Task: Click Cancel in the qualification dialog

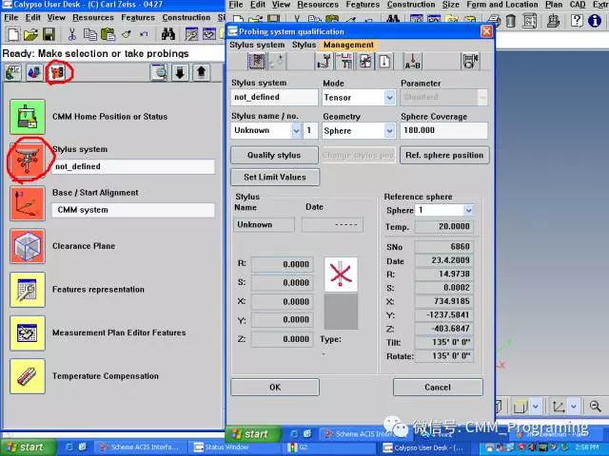Action: [438, 387]
